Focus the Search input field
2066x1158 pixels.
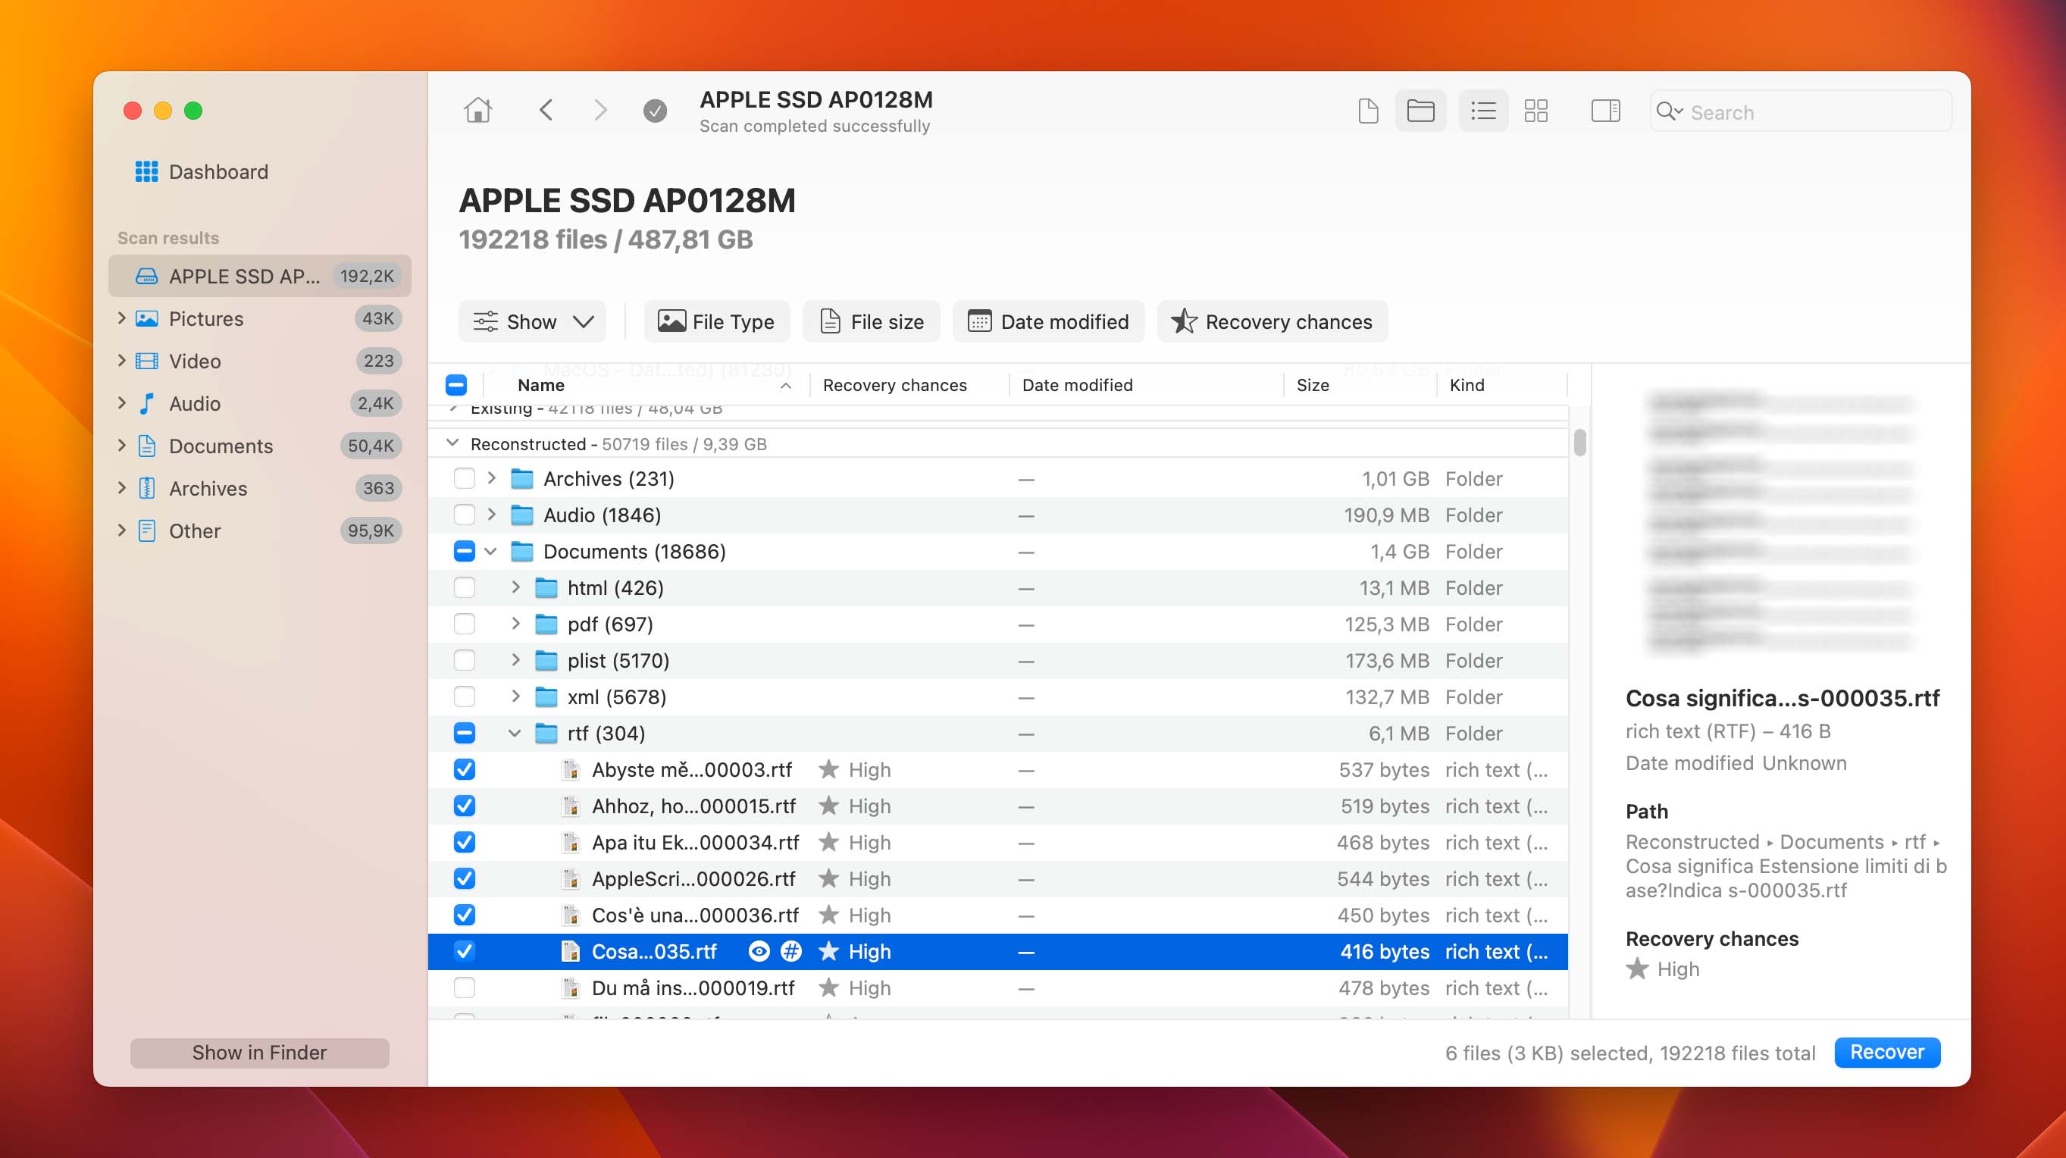pyautogui.click(x=1801, y=111)
